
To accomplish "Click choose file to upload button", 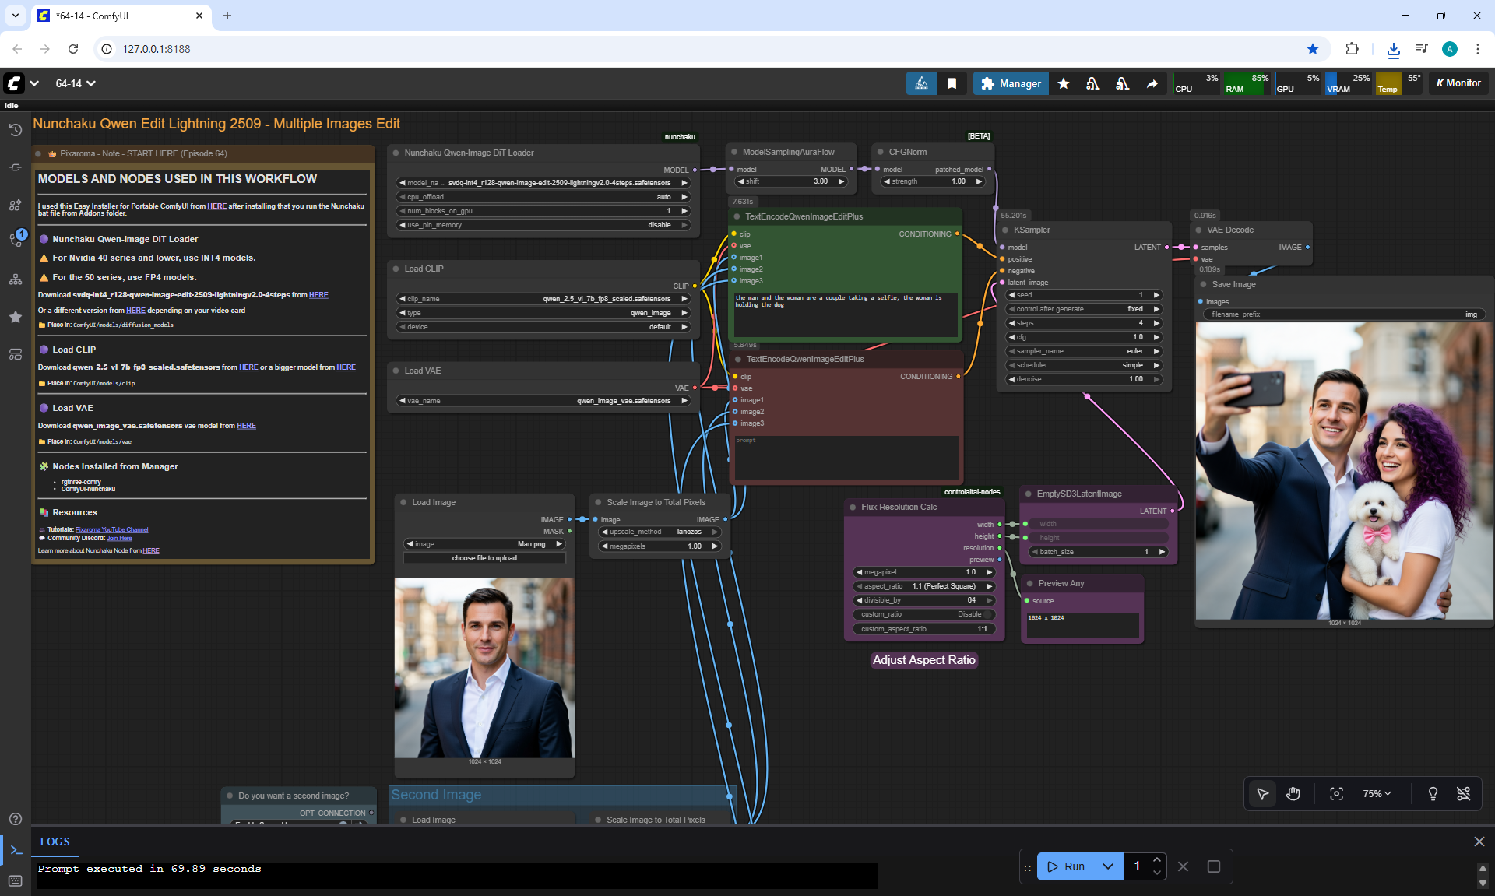I will click(484, 558).
